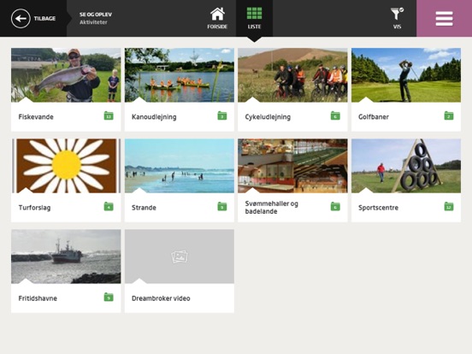Select the Fritidshavne title

point(38,298)
